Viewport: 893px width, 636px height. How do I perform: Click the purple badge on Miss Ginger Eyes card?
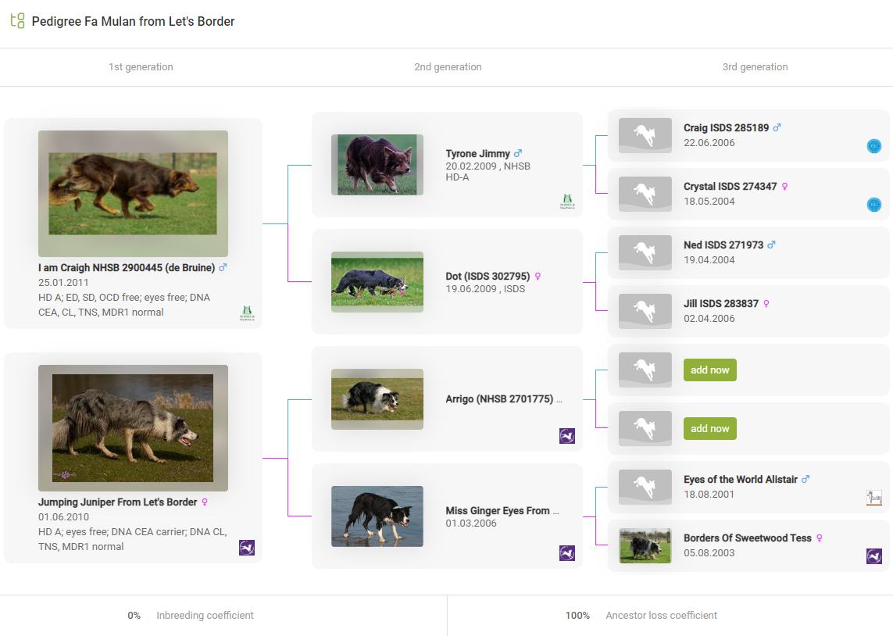566,553
